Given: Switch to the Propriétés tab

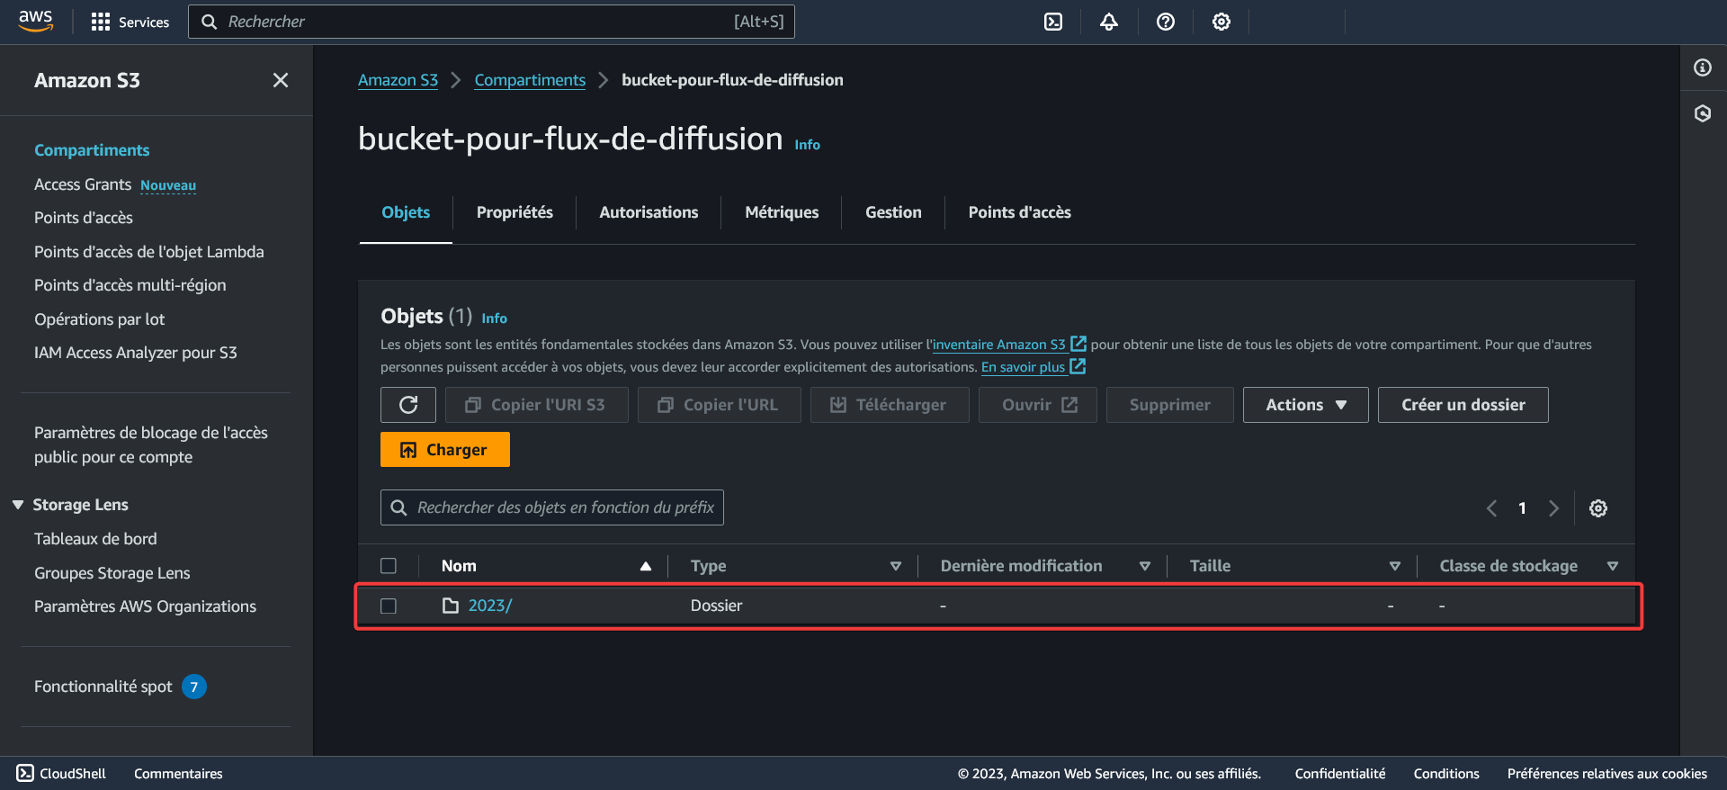Looking at the screenshot, I should pyautogui.click(x=515, y=212).
